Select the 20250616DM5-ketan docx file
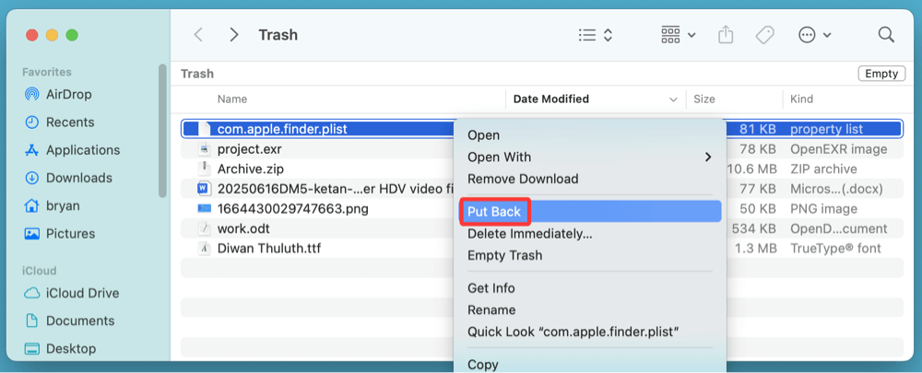Image resolution: width=922 pixels, height=373 pixels. click(336, 189)
